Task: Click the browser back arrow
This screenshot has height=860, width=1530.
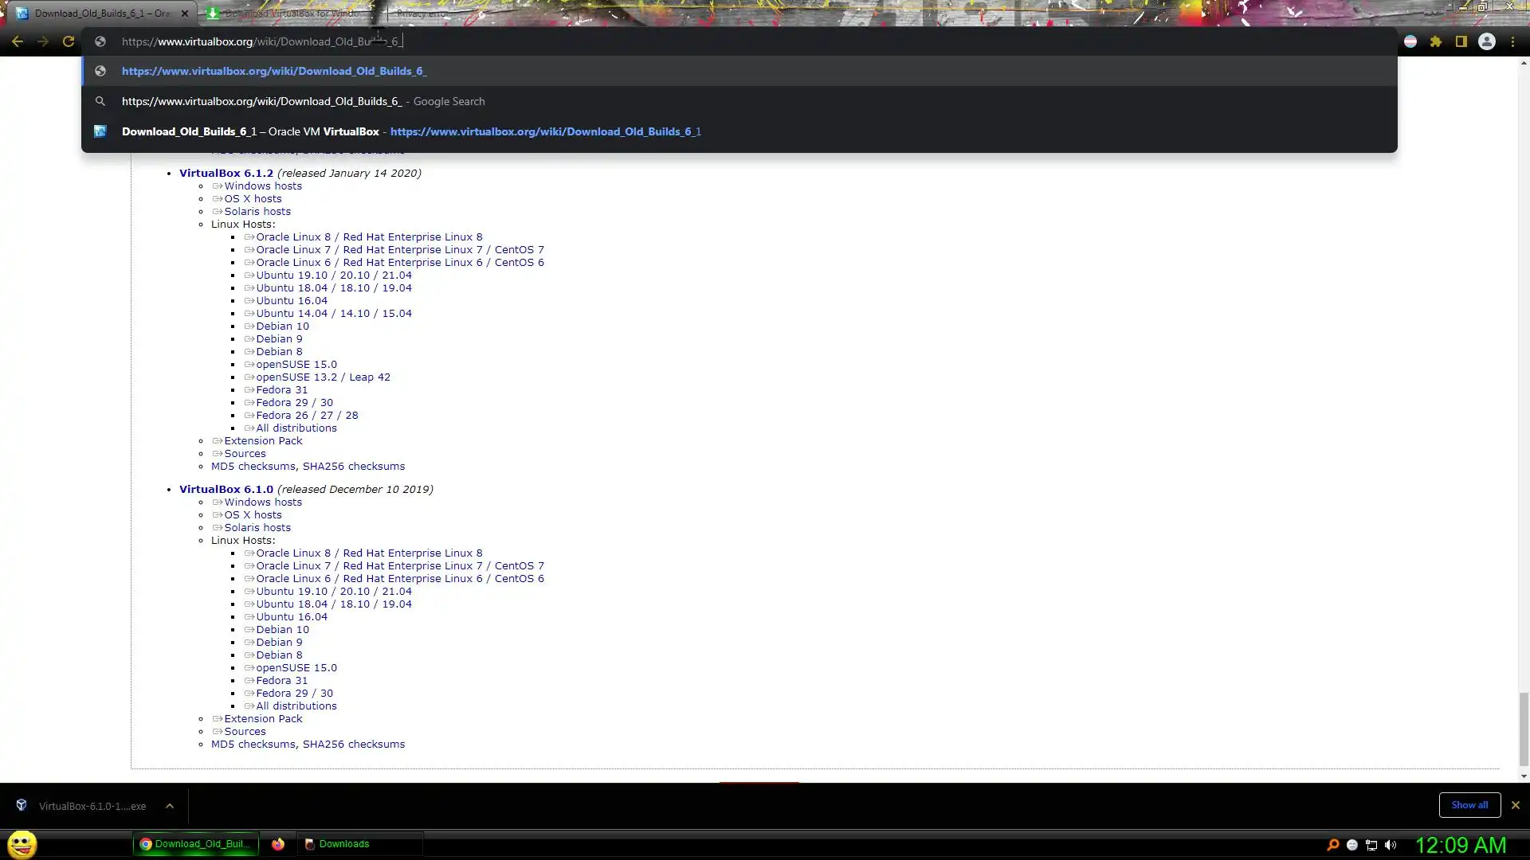Action: coord(18,41)
